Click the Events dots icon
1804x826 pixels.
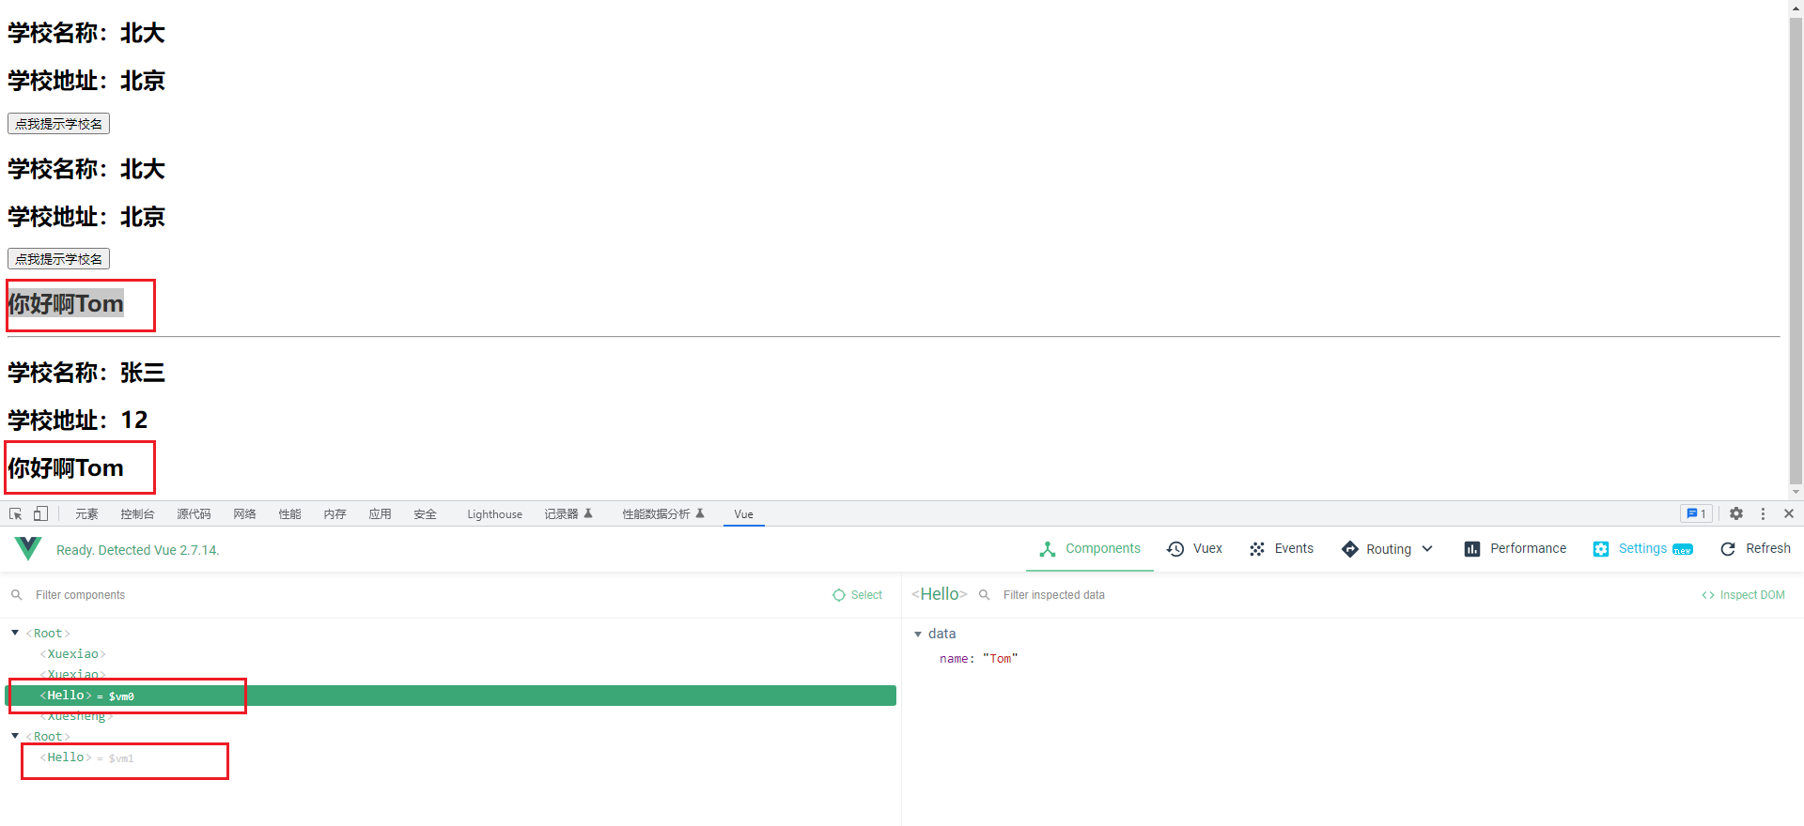click(x=1257, y=549)
